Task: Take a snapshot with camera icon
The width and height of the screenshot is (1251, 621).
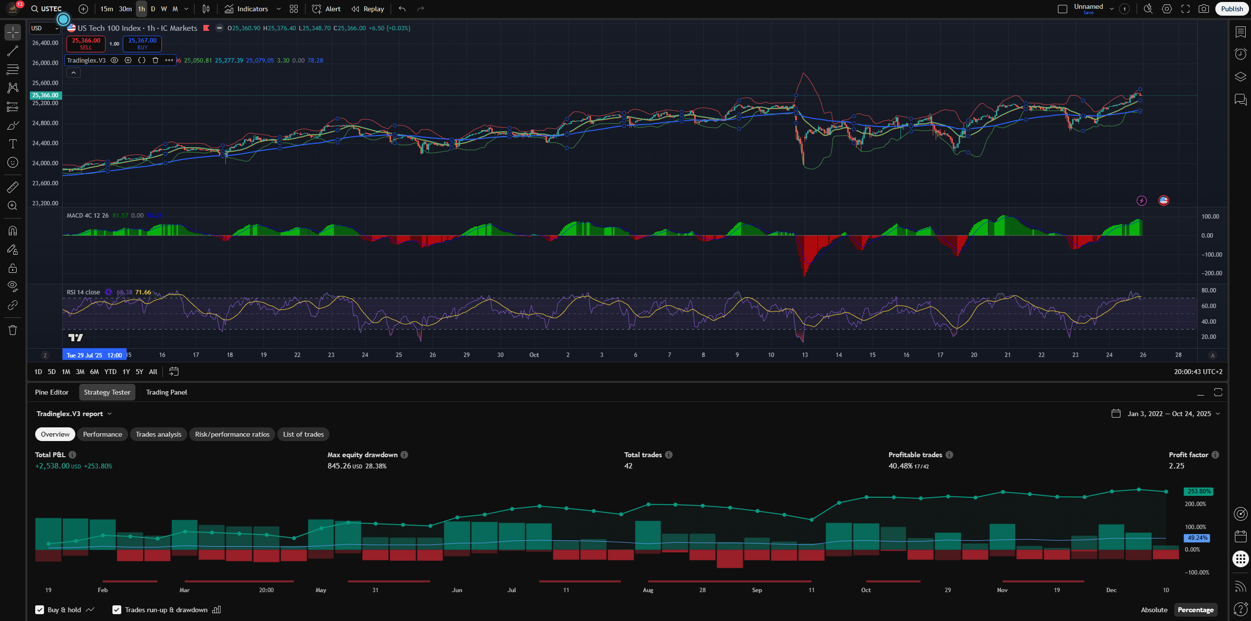Action: pos(1204,9)
